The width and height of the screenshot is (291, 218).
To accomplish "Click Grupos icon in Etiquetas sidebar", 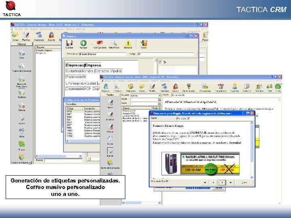I will pos(22,145).
